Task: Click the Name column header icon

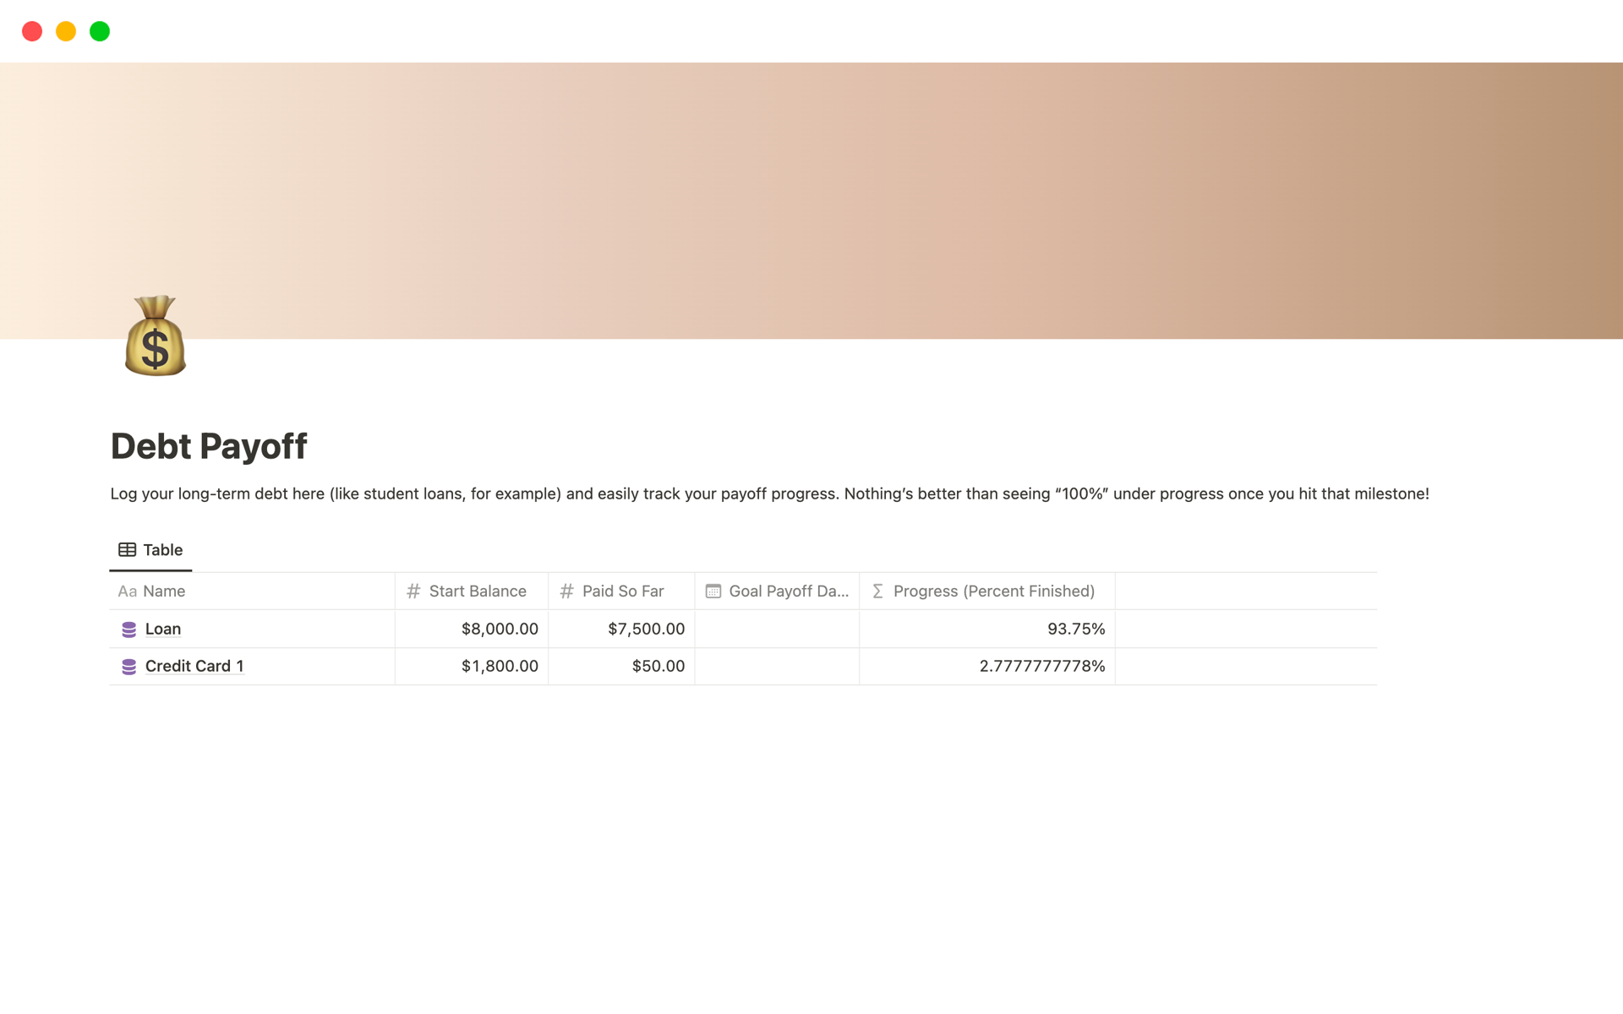Action: [x=128, y=591]
